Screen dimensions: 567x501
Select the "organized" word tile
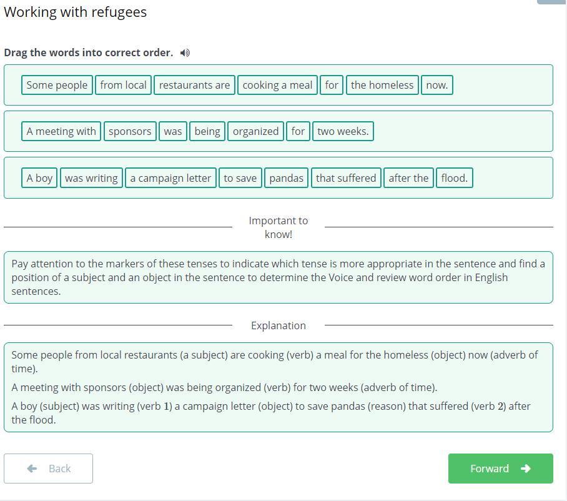coord(255,131)
